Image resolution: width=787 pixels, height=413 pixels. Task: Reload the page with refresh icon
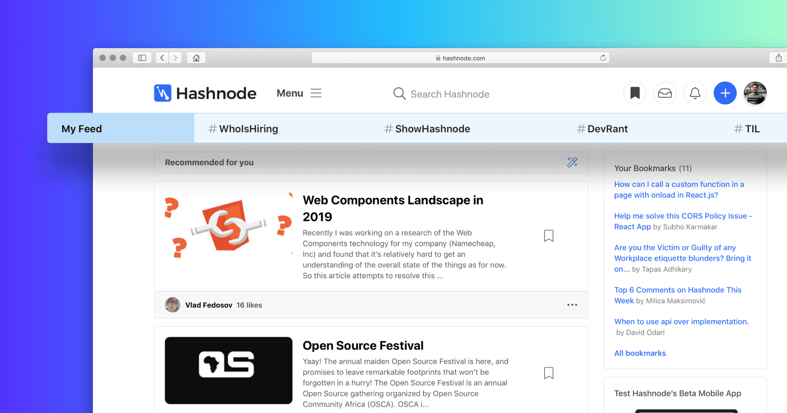[603, 58]
